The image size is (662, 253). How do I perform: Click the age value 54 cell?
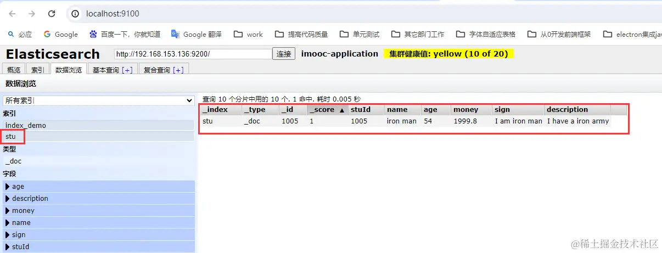[436, 121]
